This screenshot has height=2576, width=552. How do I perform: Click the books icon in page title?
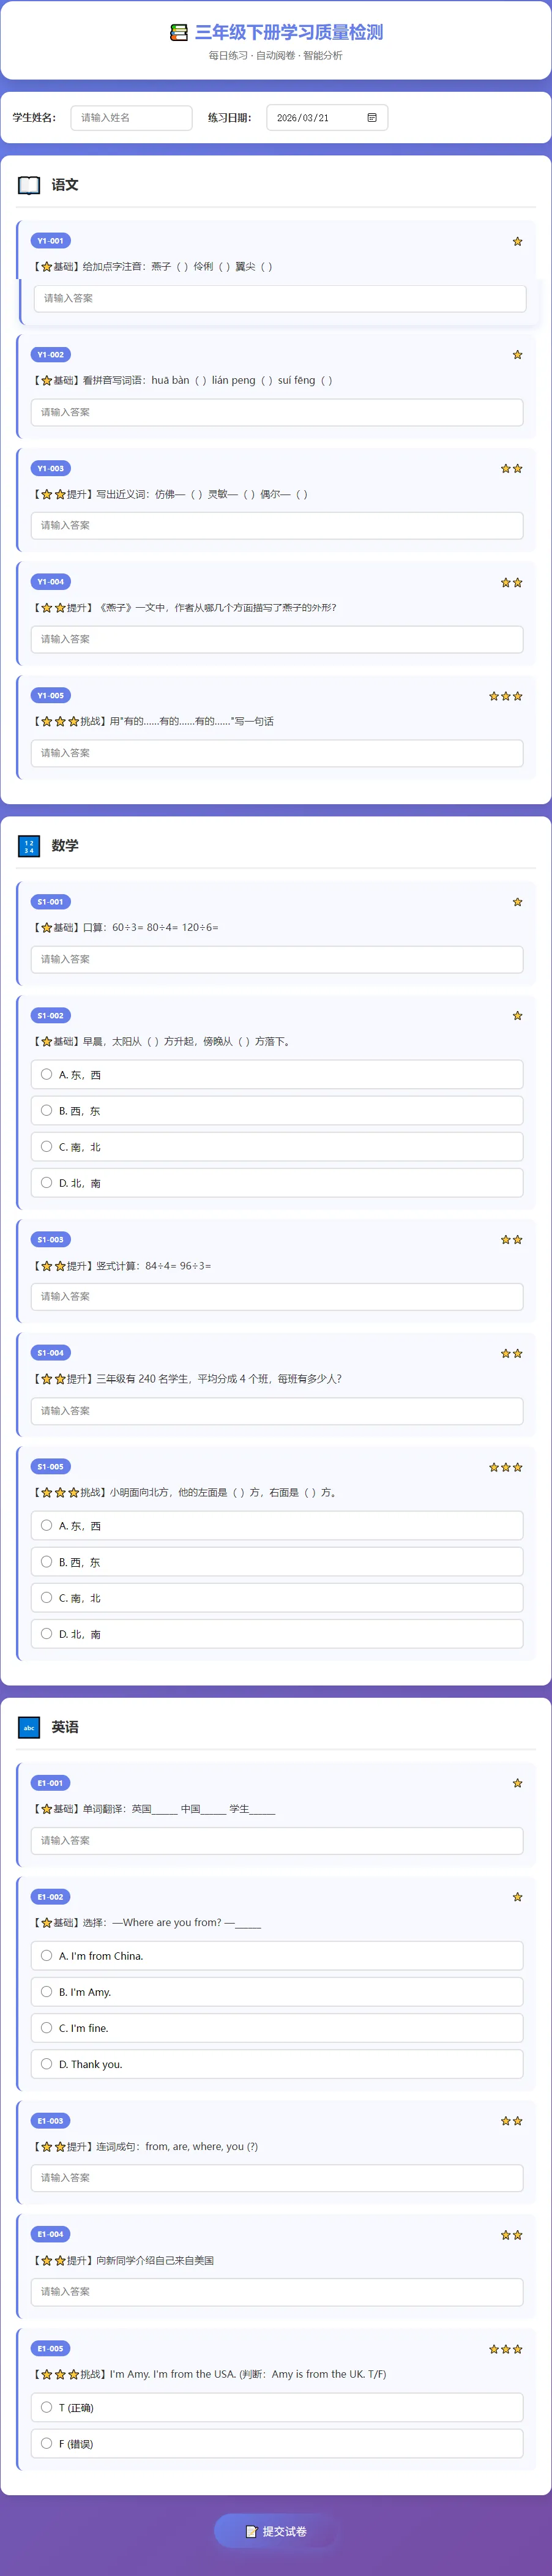[179, 33]
